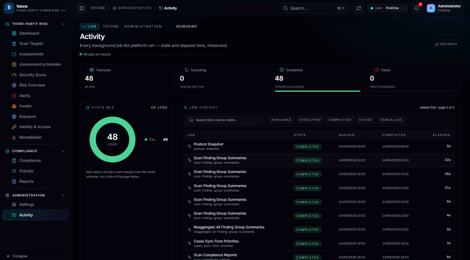Screen dimensions: 470x260
Task: Click the Refresh button
Action: click(x=446, y=44)
